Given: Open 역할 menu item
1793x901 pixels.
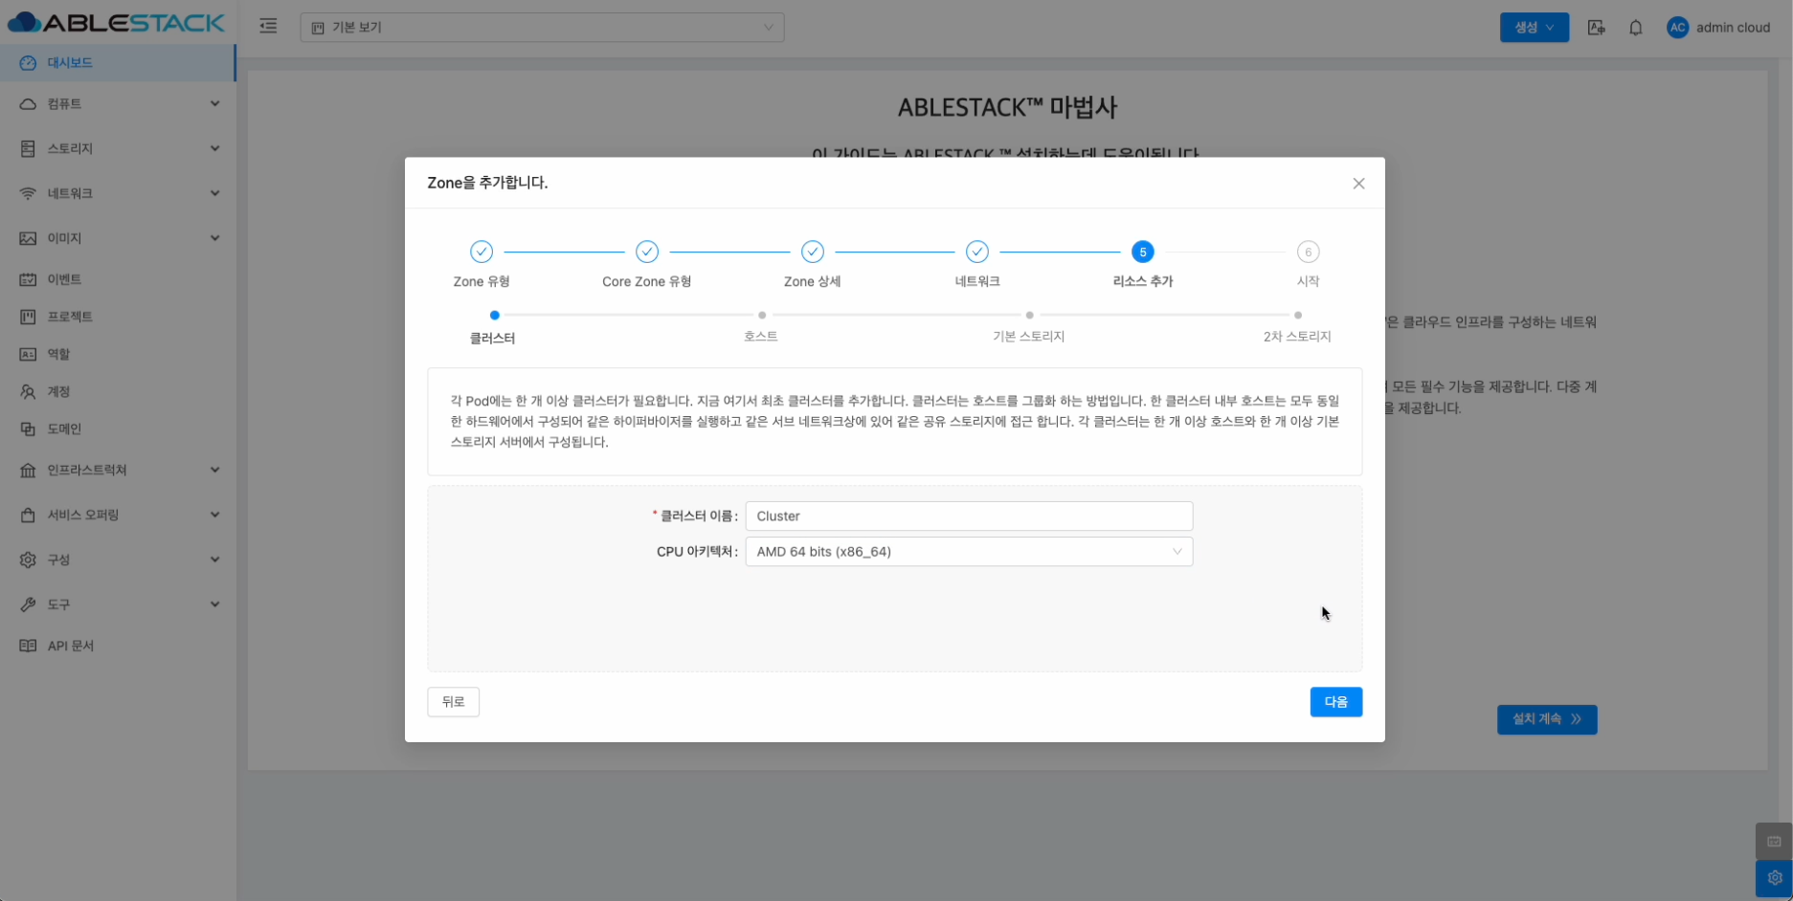Looking at the screenshot, I should [x=117, y=355].
